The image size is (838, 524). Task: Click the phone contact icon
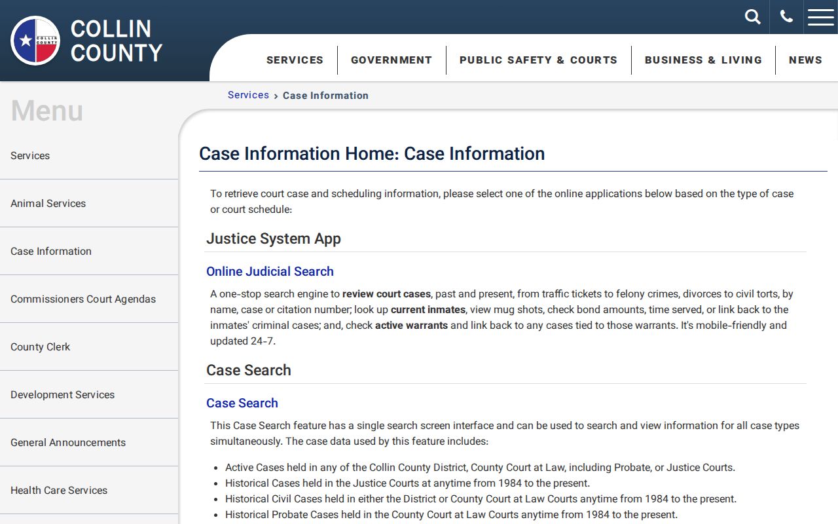(x=786, y=17)
